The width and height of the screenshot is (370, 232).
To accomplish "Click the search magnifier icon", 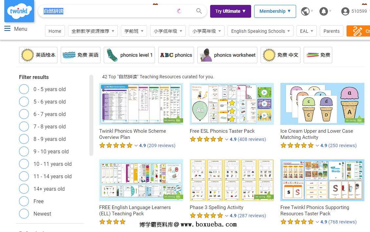I will click(x=199, y=11).
